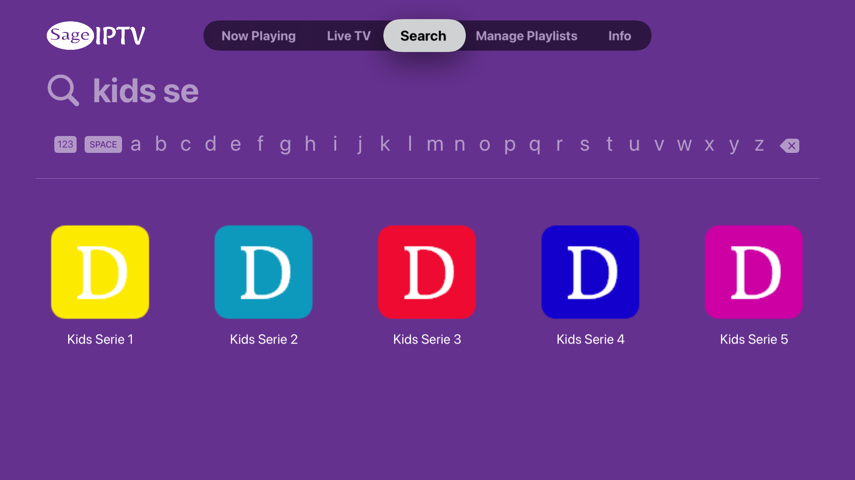The width and height of the screenshot is (855, 480).
Task: Select the Search tab
Action: point(424,36)
